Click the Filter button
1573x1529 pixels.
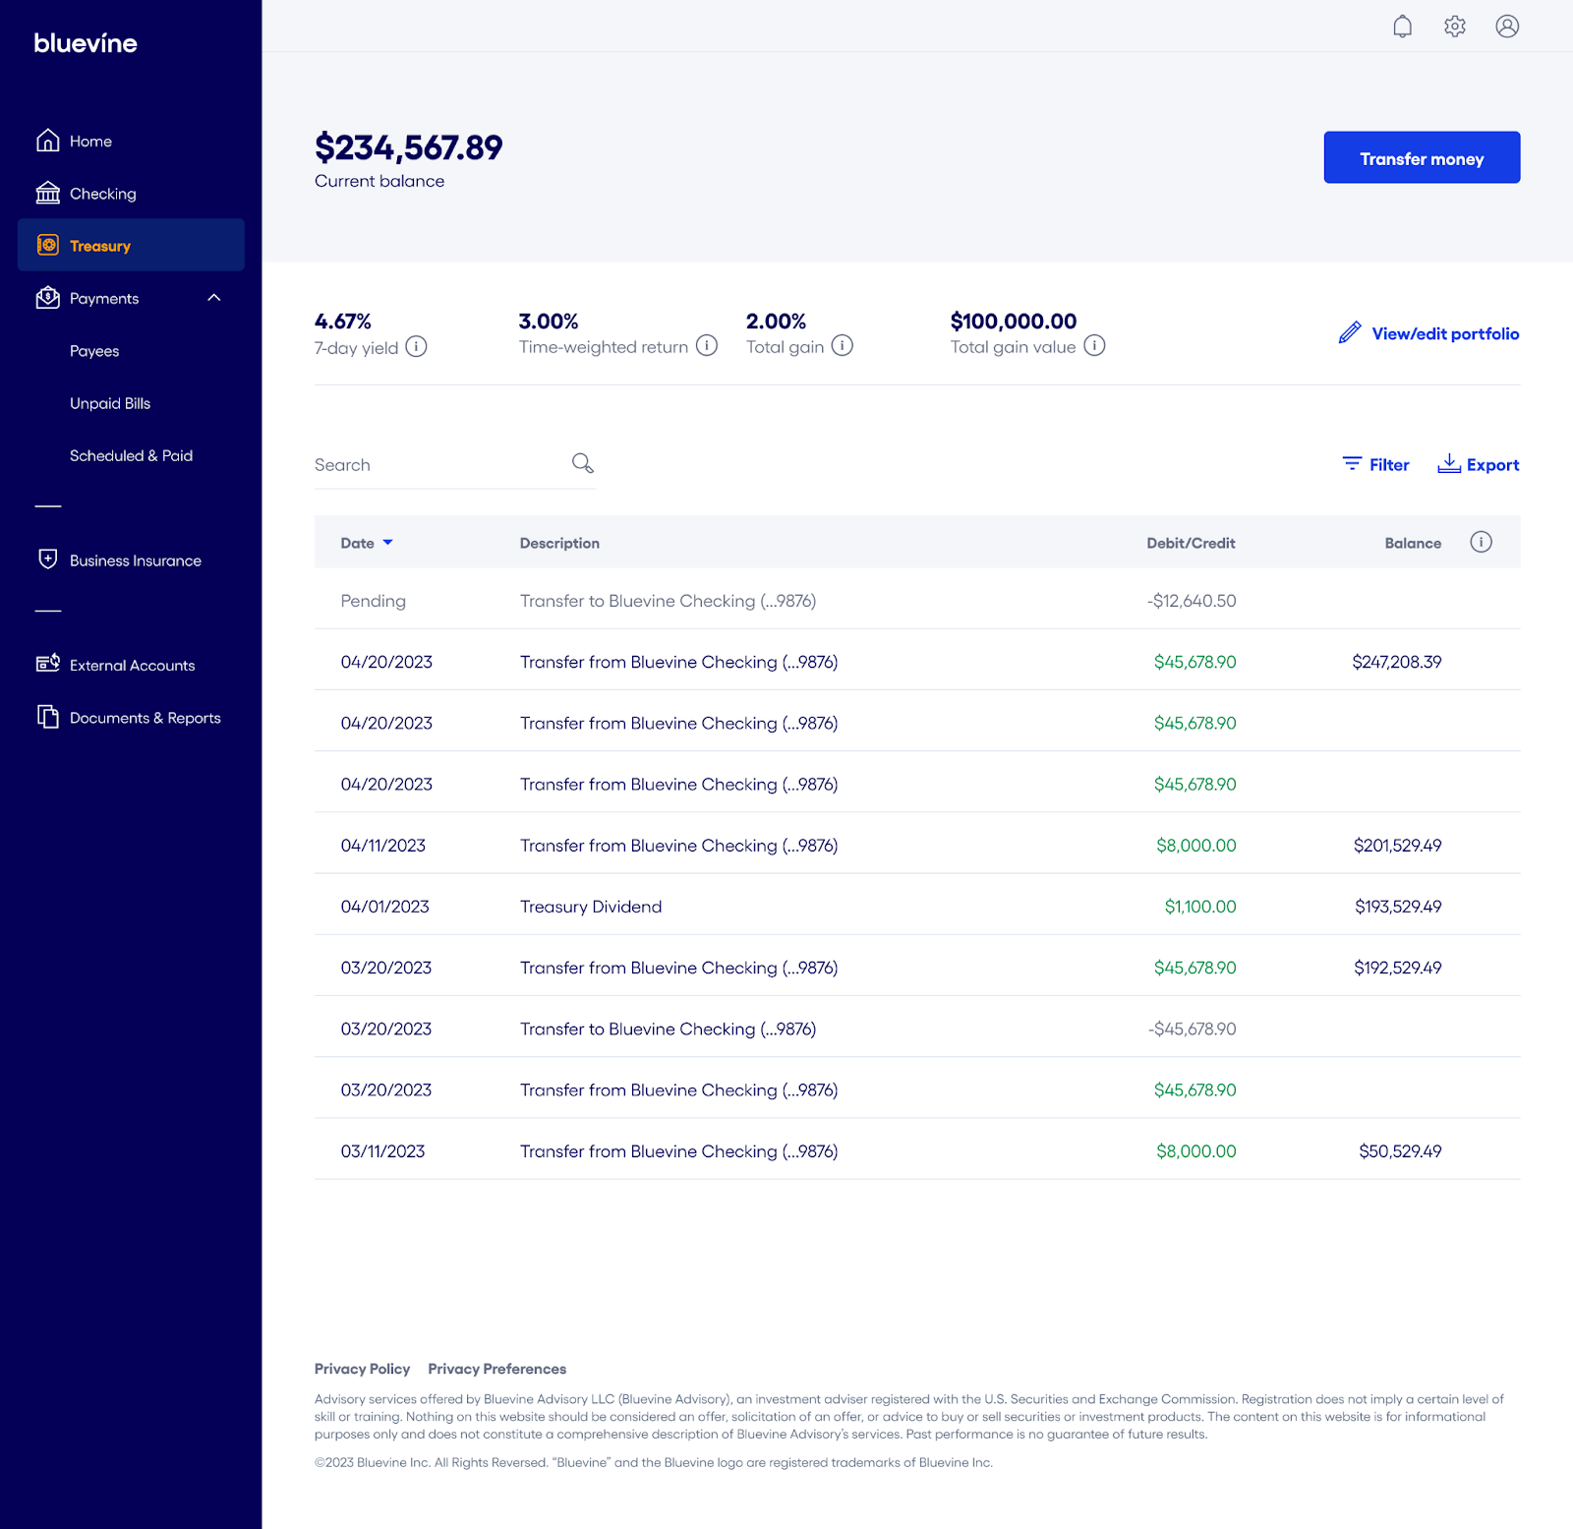(x=1375, y=464)
